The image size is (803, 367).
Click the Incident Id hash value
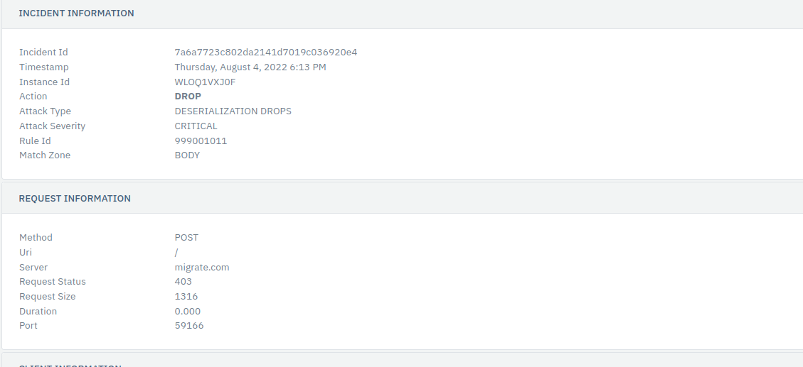click(266, 52)
